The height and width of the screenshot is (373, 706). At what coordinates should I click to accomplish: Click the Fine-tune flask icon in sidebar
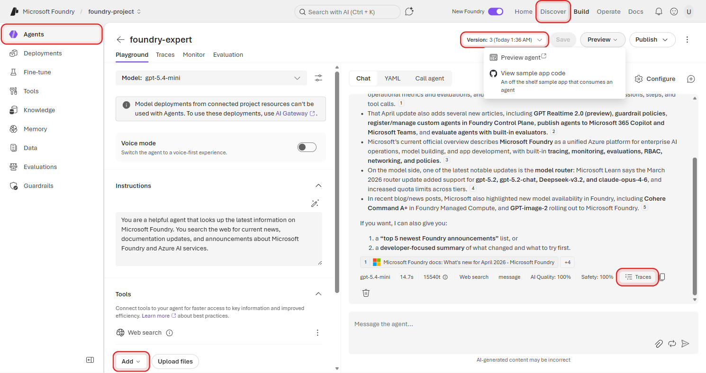tap(14, 72)
